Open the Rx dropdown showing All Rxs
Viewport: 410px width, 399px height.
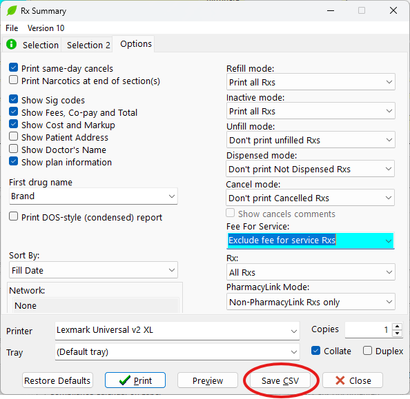[x=311, y=272]
